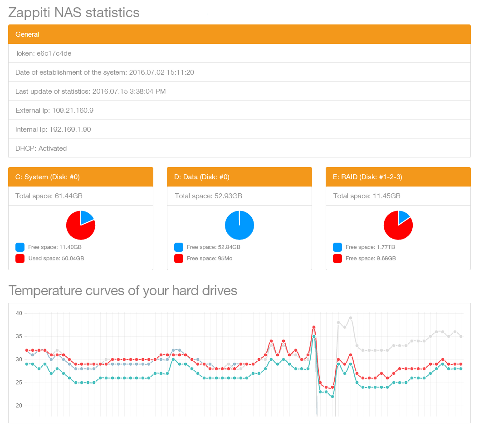479x431 pixels.
Task: Select the C: System (Disk: #0) header
Action: pos(81,177)
